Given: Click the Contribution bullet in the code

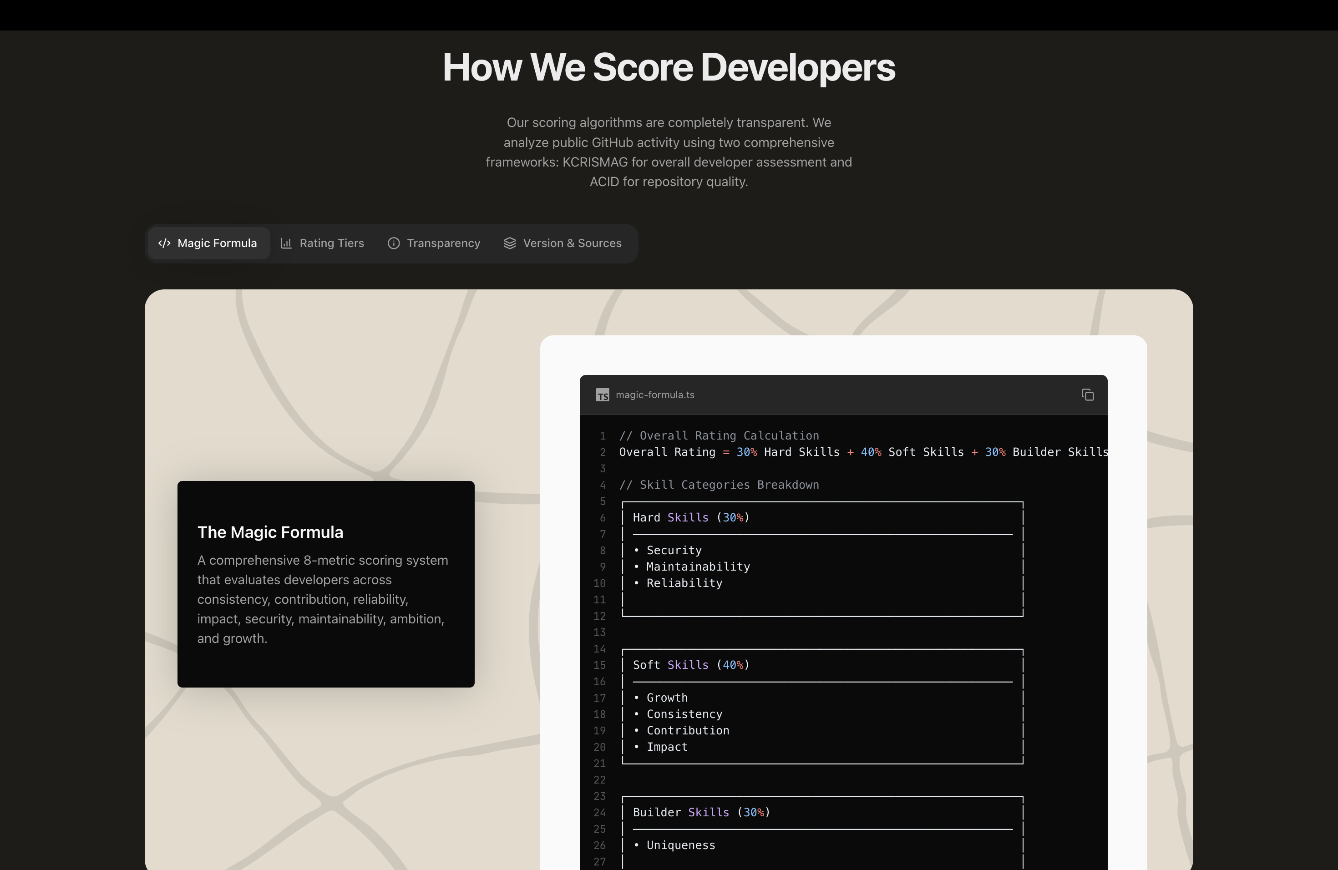Looking at the screenshot, I should pos(688,731).
